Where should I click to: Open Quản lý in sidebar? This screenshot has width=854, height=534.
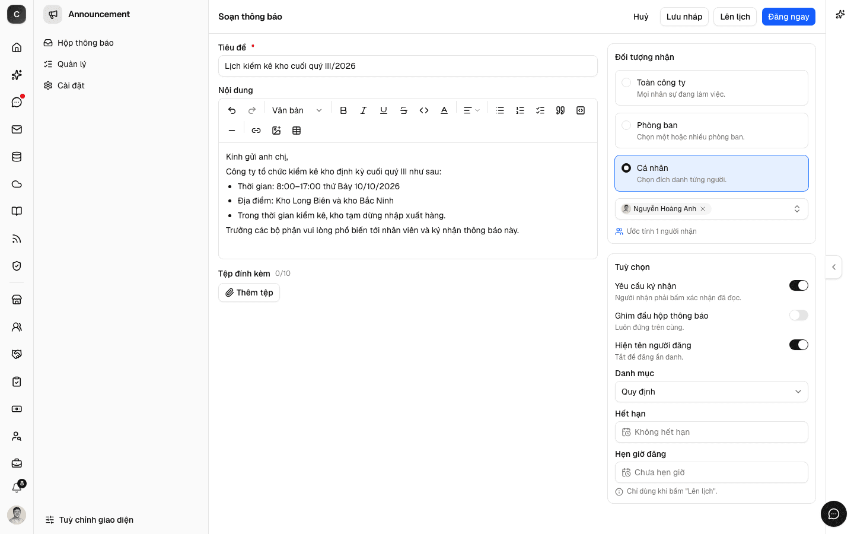pyautogui.click(x=121, y=64)
